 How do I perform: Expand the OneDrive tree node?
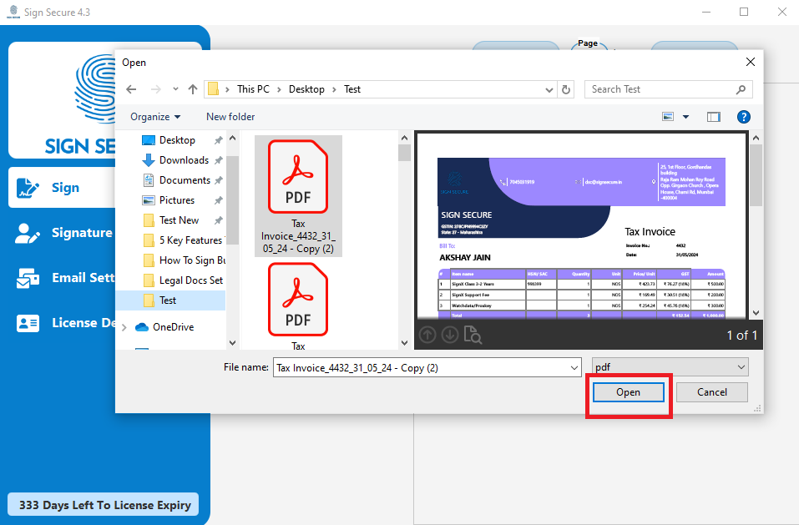(124, 327)
